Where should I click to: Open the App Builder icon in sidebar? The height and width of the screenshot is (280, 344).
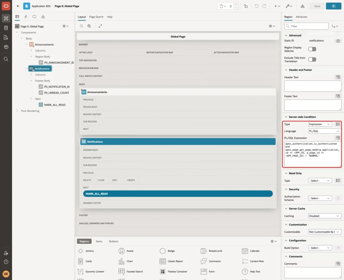pos(6,19)
